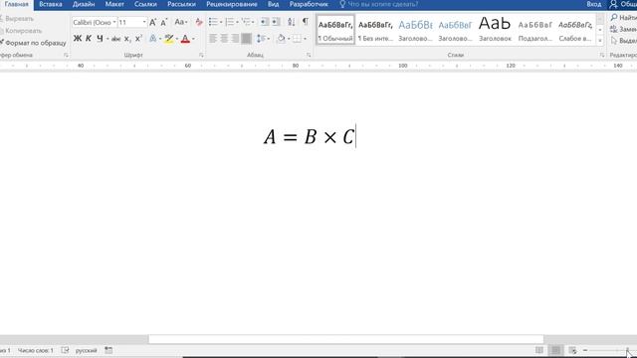
Task: Switch to web layout view
Action: tap(572, 350)
